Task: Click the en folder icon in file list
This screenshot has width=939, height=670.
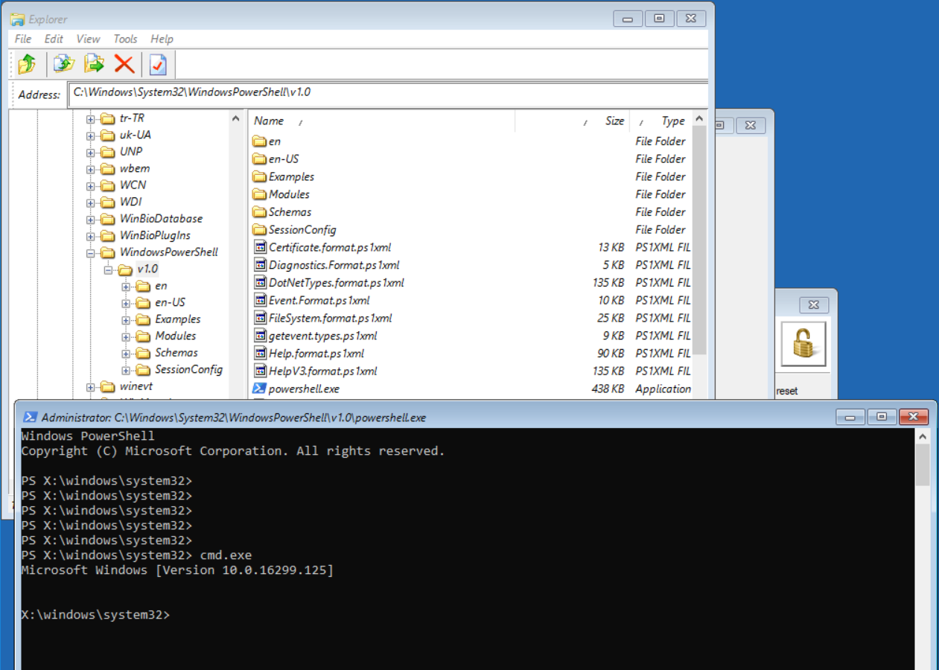Action: [259, 141]
